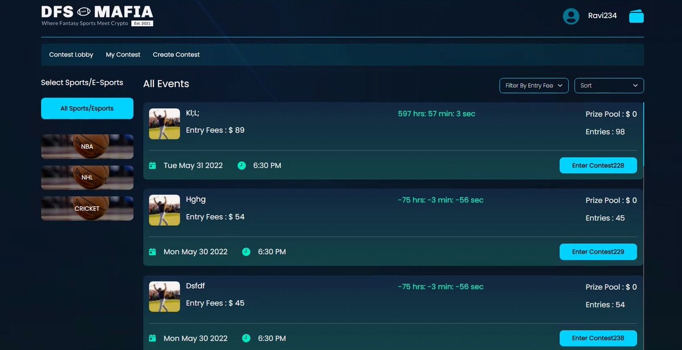Click the Ravi234 username
Image resolution: width=682 pixels, height=350 pixels.
(602, 16)
